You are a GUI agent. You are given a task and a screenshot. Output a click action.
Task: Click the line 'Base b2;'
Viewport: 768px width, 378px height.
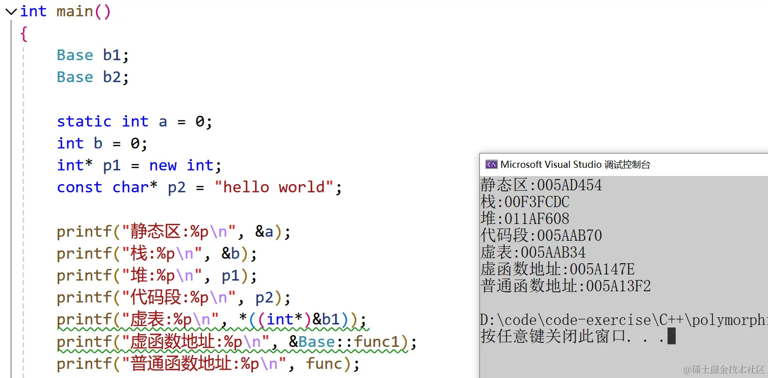93,77
